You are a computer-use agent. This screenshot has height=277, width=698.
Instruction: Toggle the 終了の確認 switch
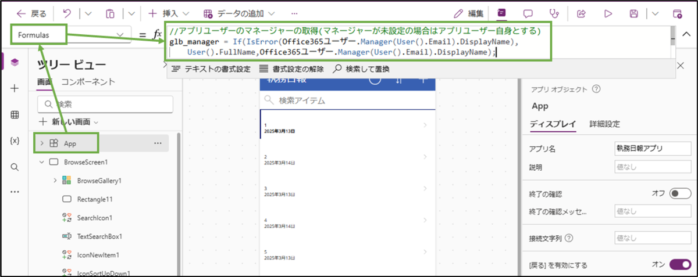679,193
